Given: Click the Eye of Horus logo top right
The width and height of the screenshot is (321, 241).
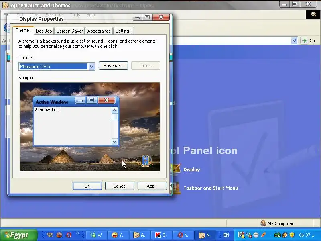Looking at the screenshot, I should pos(313,14).
